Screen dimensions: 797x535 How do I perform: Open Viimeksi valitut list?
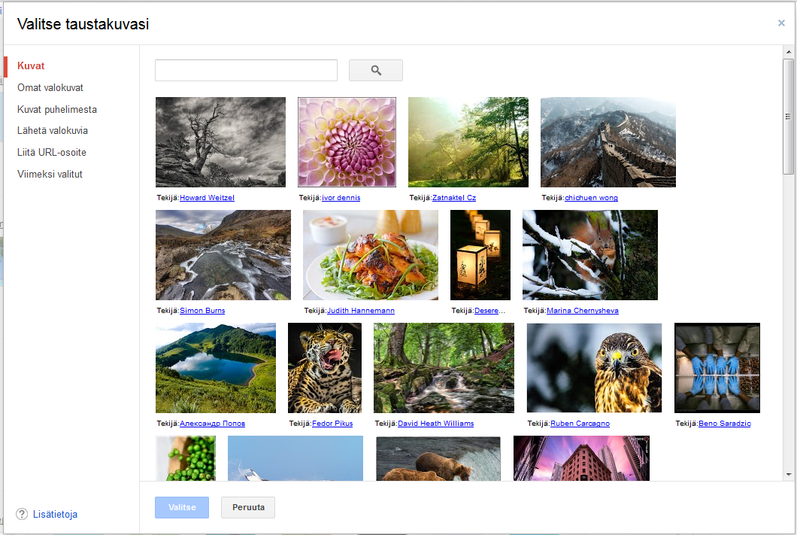point(50,174)
